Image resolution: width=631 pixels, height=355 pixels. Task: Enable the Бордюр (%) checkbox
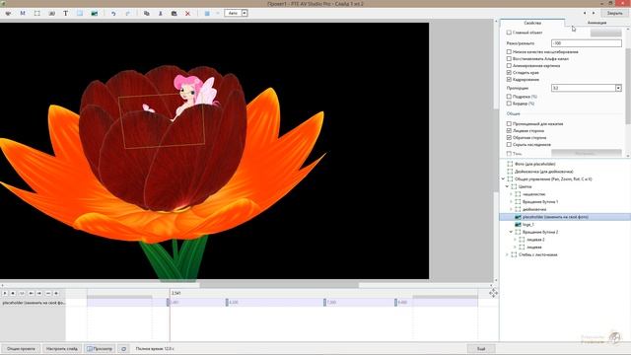point(509,104)
